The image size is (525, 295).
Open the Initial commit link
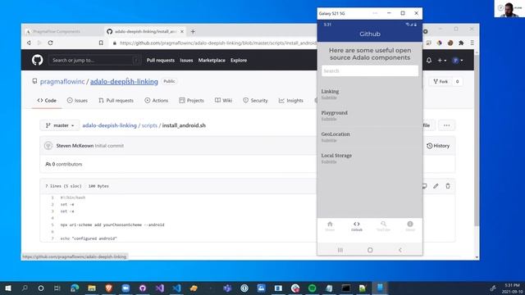(109, 146)
